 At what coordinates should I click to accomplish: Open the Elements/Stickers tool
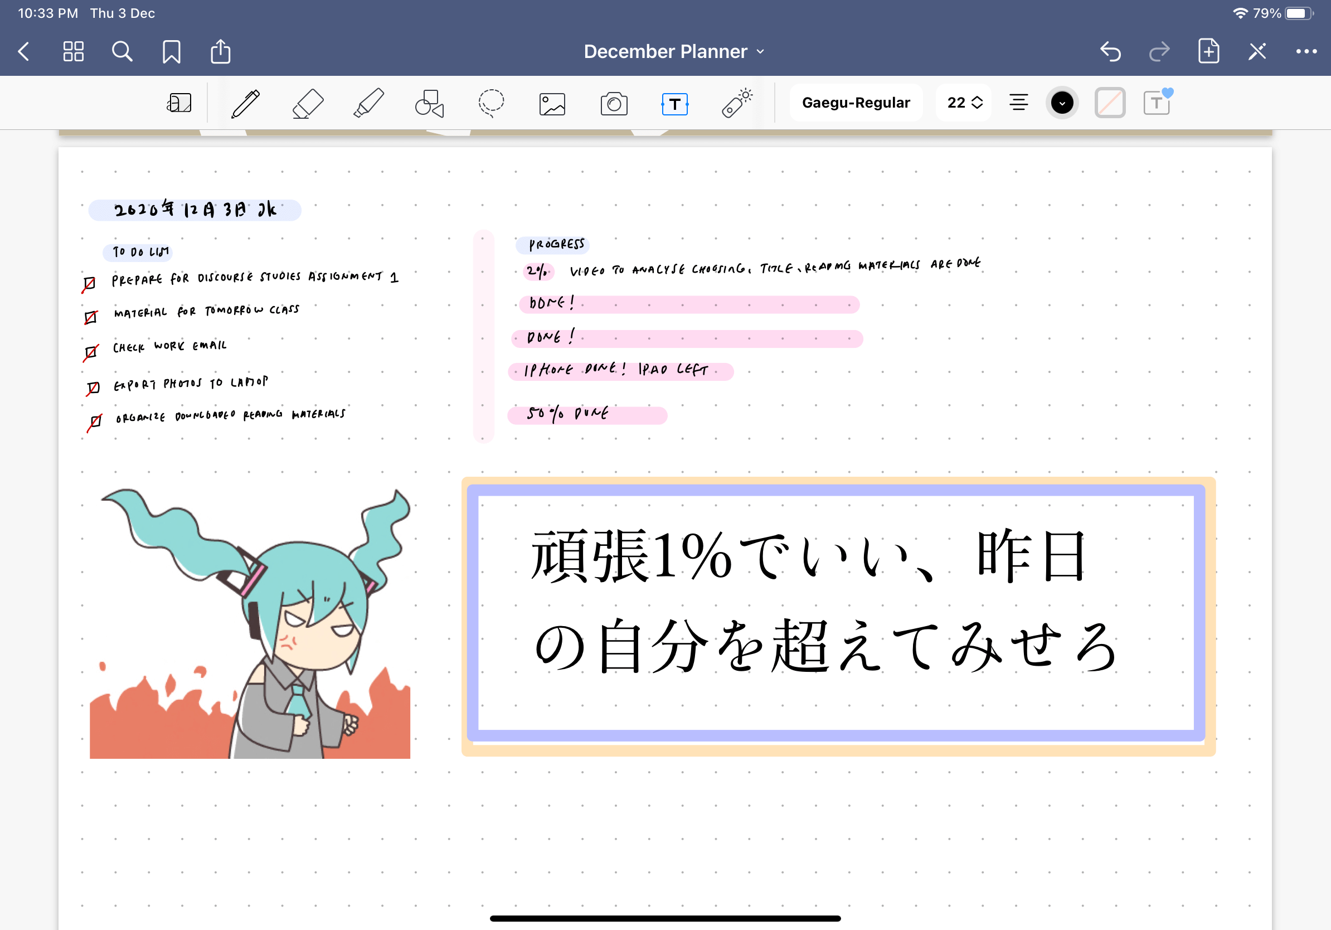tap(736, 103)
